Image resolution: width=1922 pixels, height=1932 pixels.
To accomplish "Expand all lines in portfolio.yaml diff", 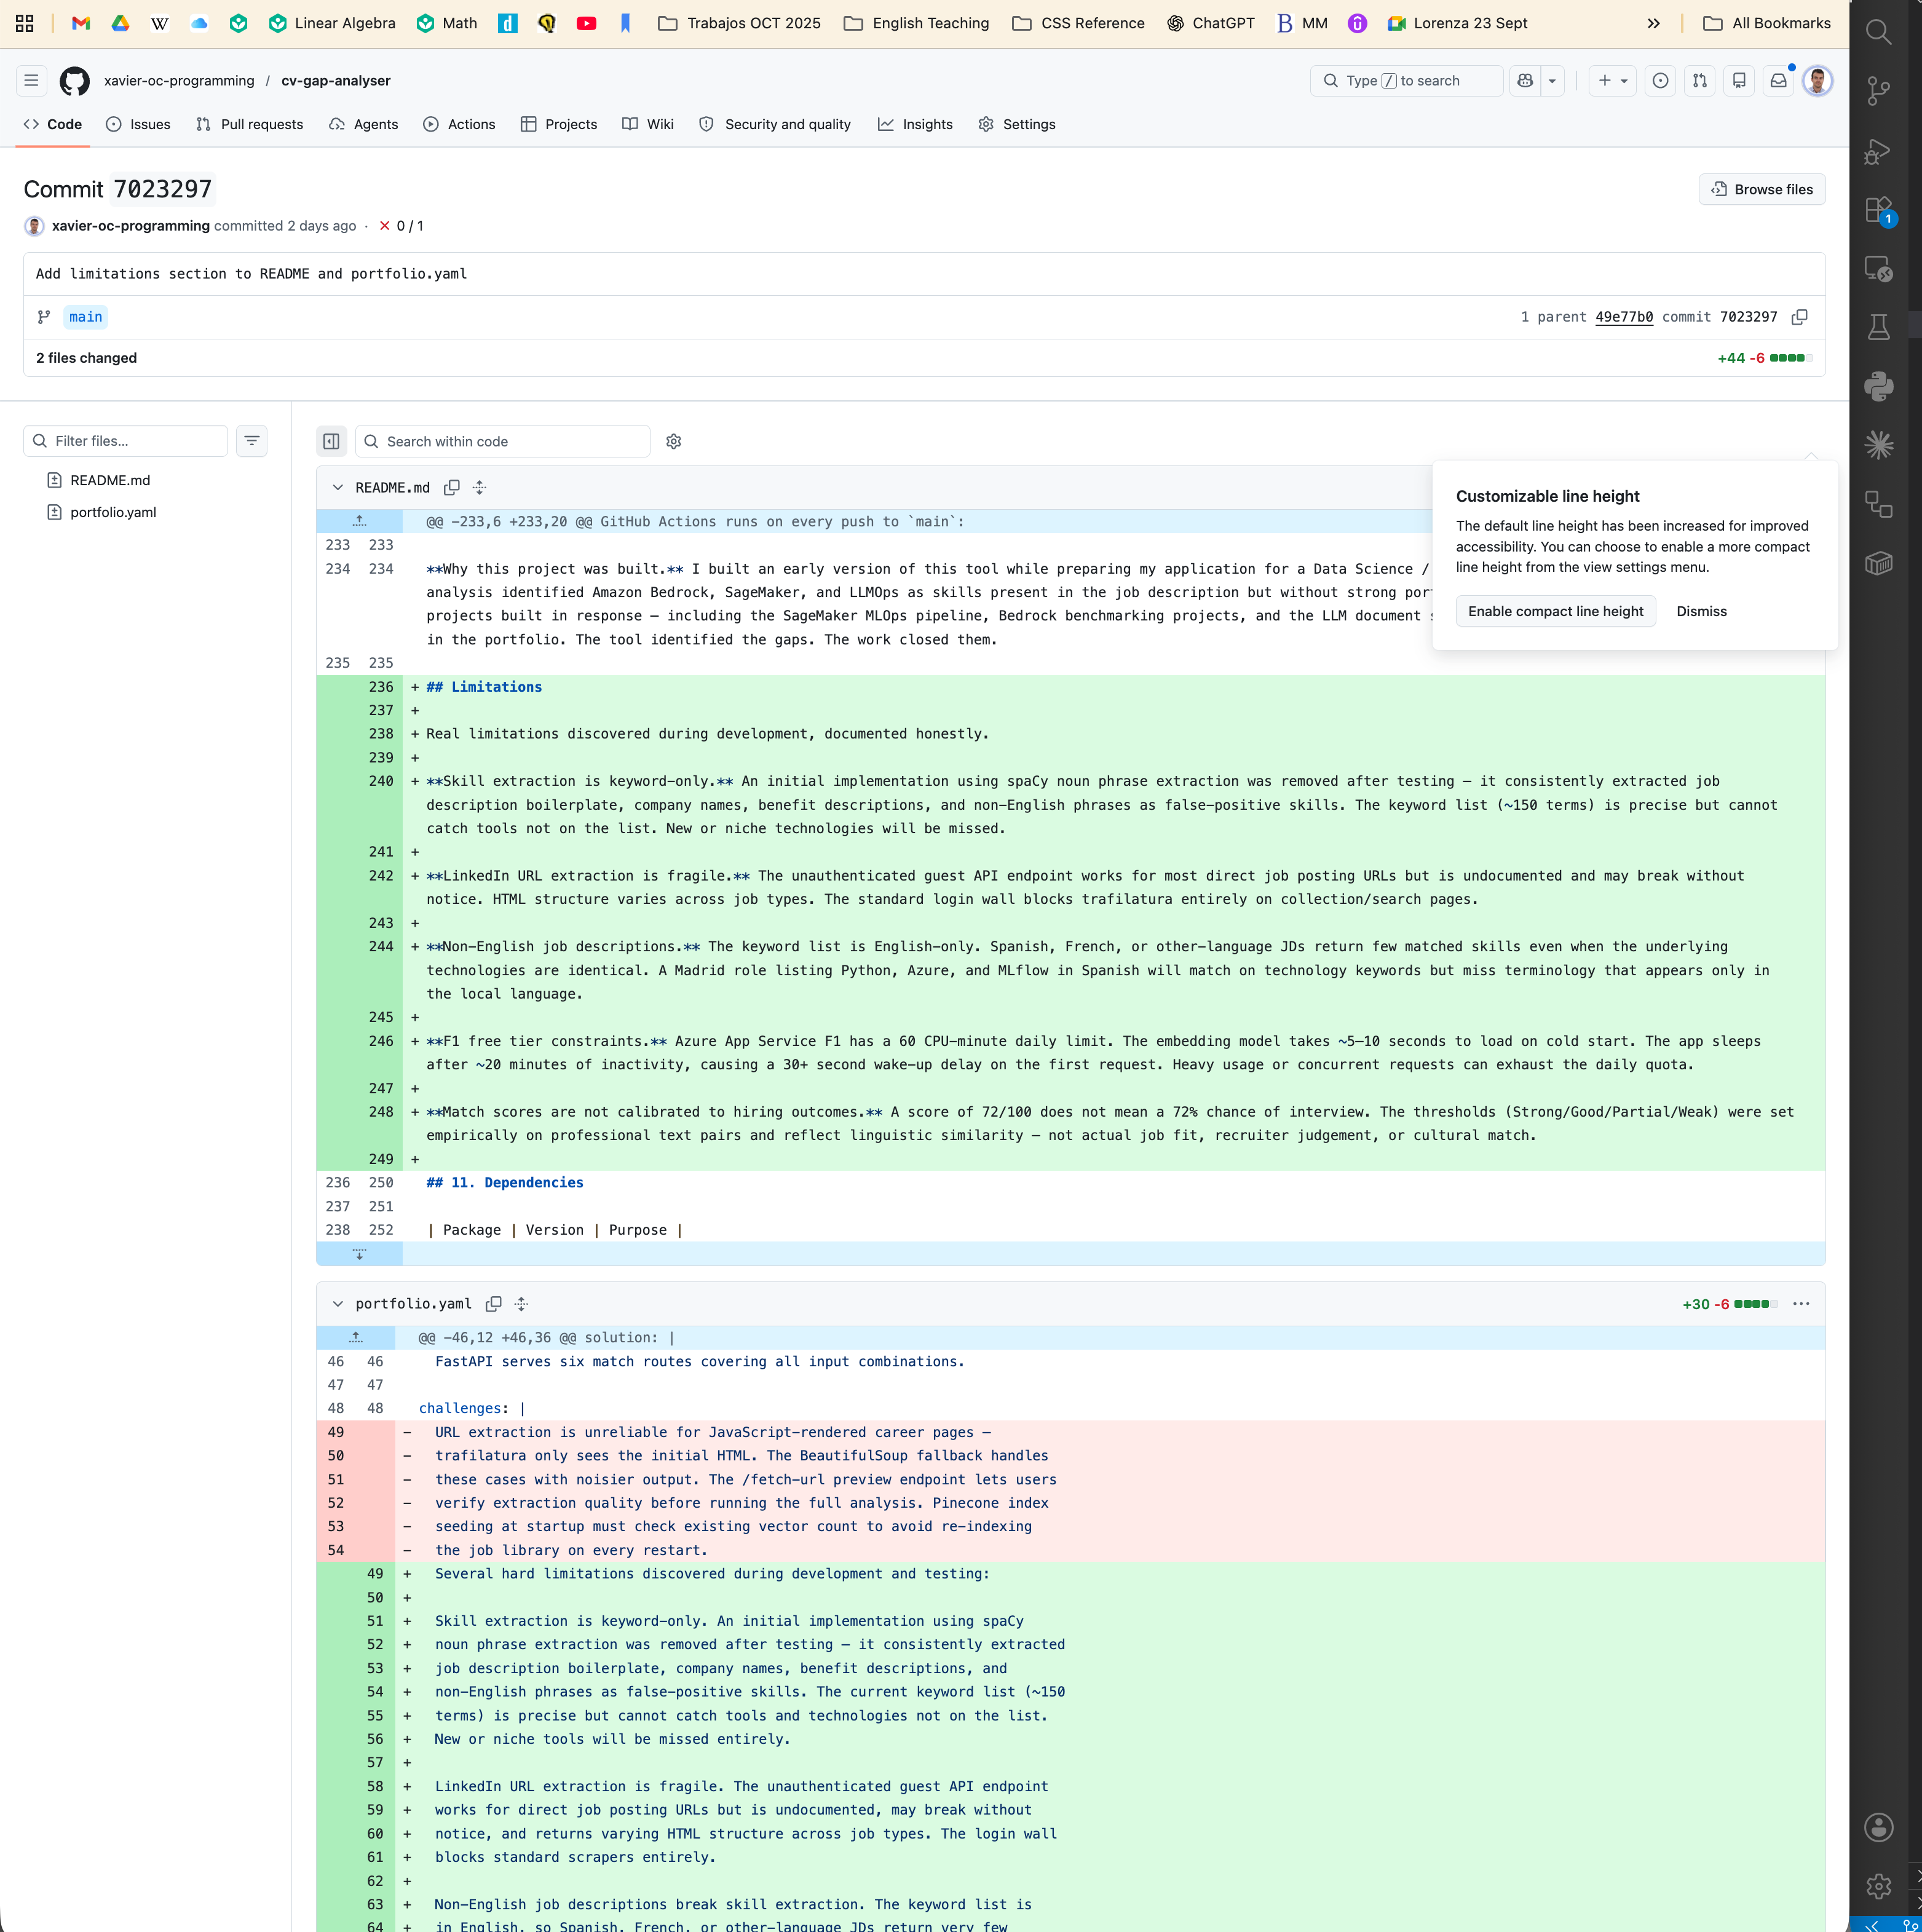I will pyautogui.click(x=521, y=1304).
